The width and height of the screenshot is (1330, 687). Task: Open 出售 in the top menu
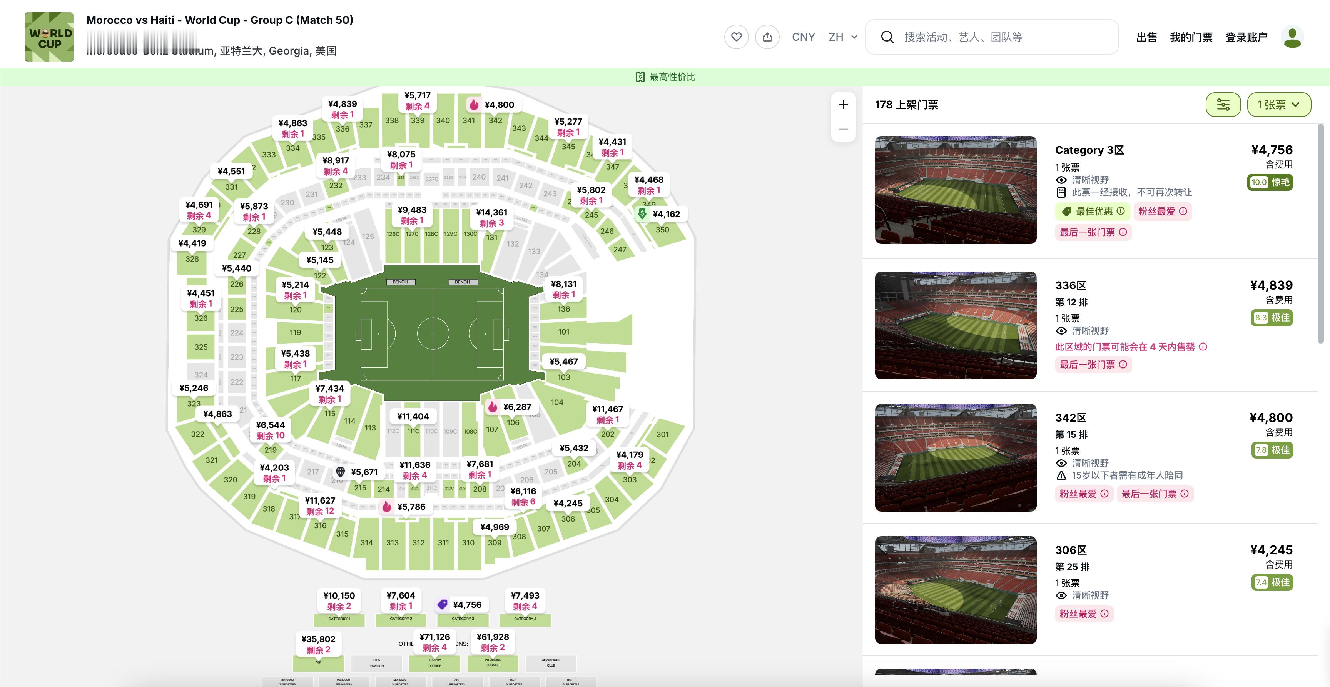click(1147, 37)
